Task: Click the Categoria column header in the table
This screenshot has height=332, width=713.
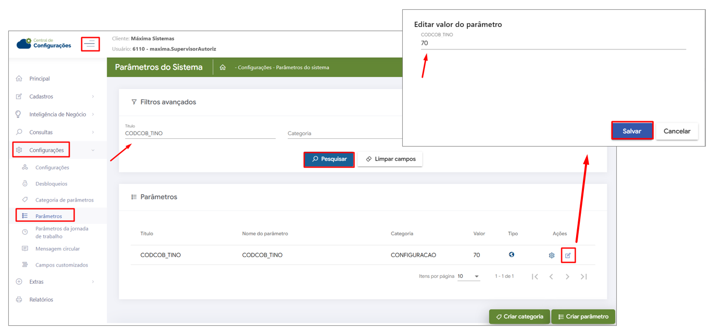Action: point(402,234)
